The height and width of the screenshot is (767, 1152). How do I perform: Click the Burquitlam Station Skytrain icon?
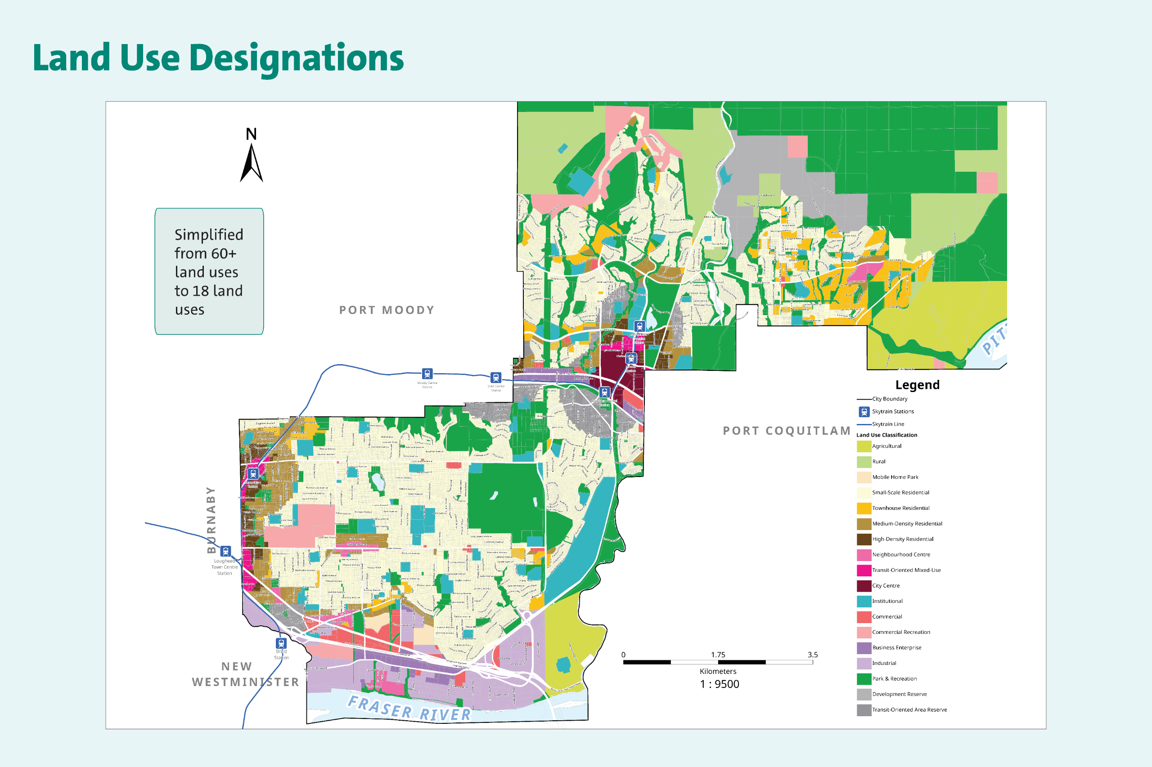point(252,473)
